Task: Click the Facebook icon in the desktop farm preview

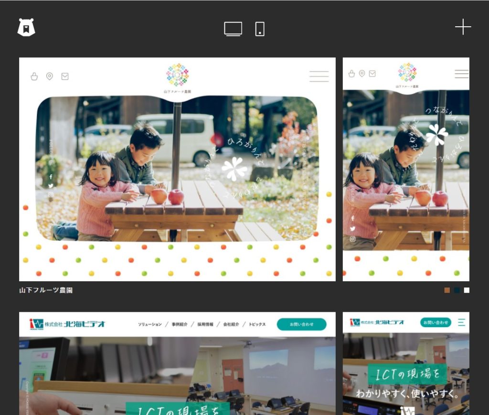Action: pyautogui.click(x=51, y=177)
